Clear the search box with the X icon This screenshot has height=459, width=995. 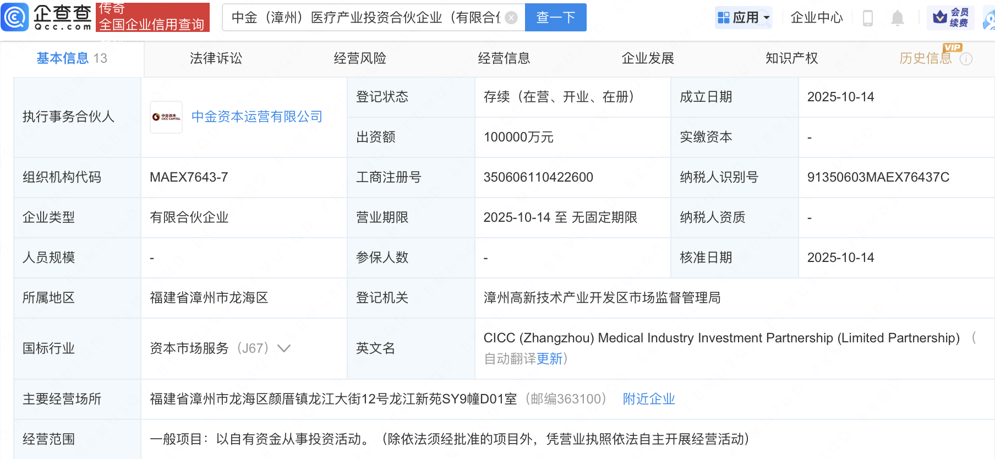pos(511,18)
